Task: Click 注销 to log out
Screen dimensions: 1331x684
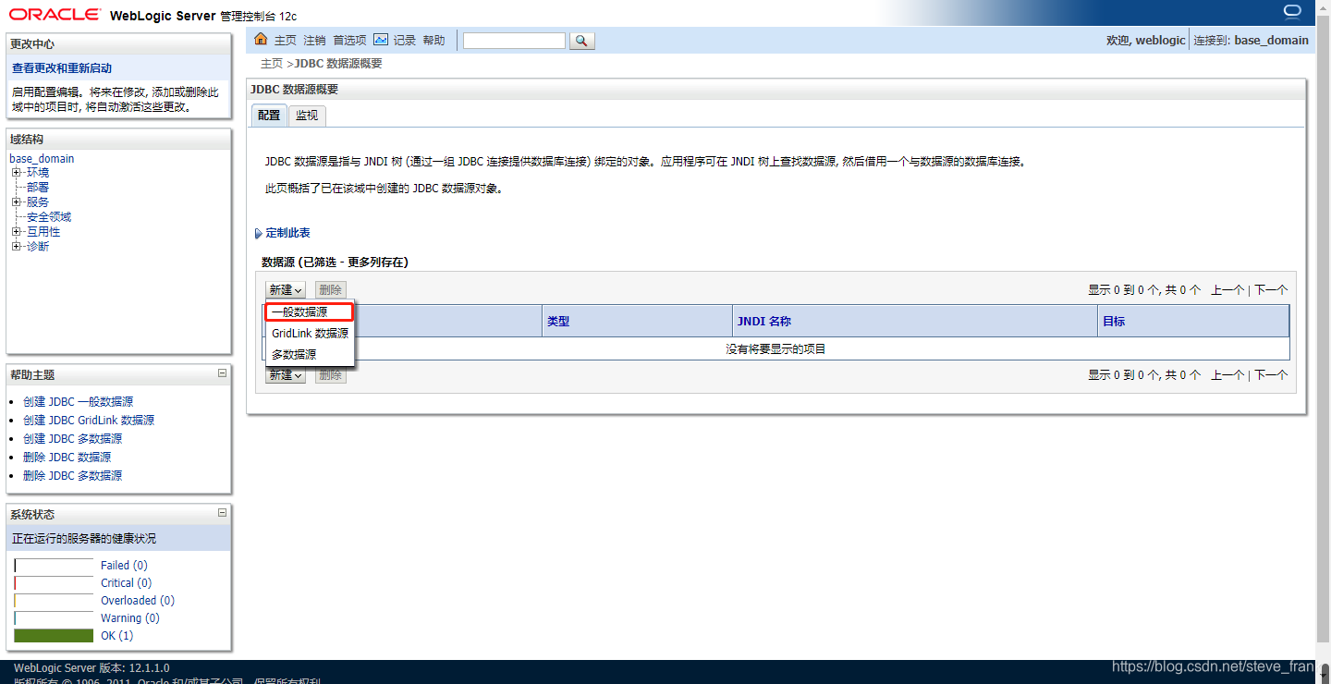Action: (314, 41)
